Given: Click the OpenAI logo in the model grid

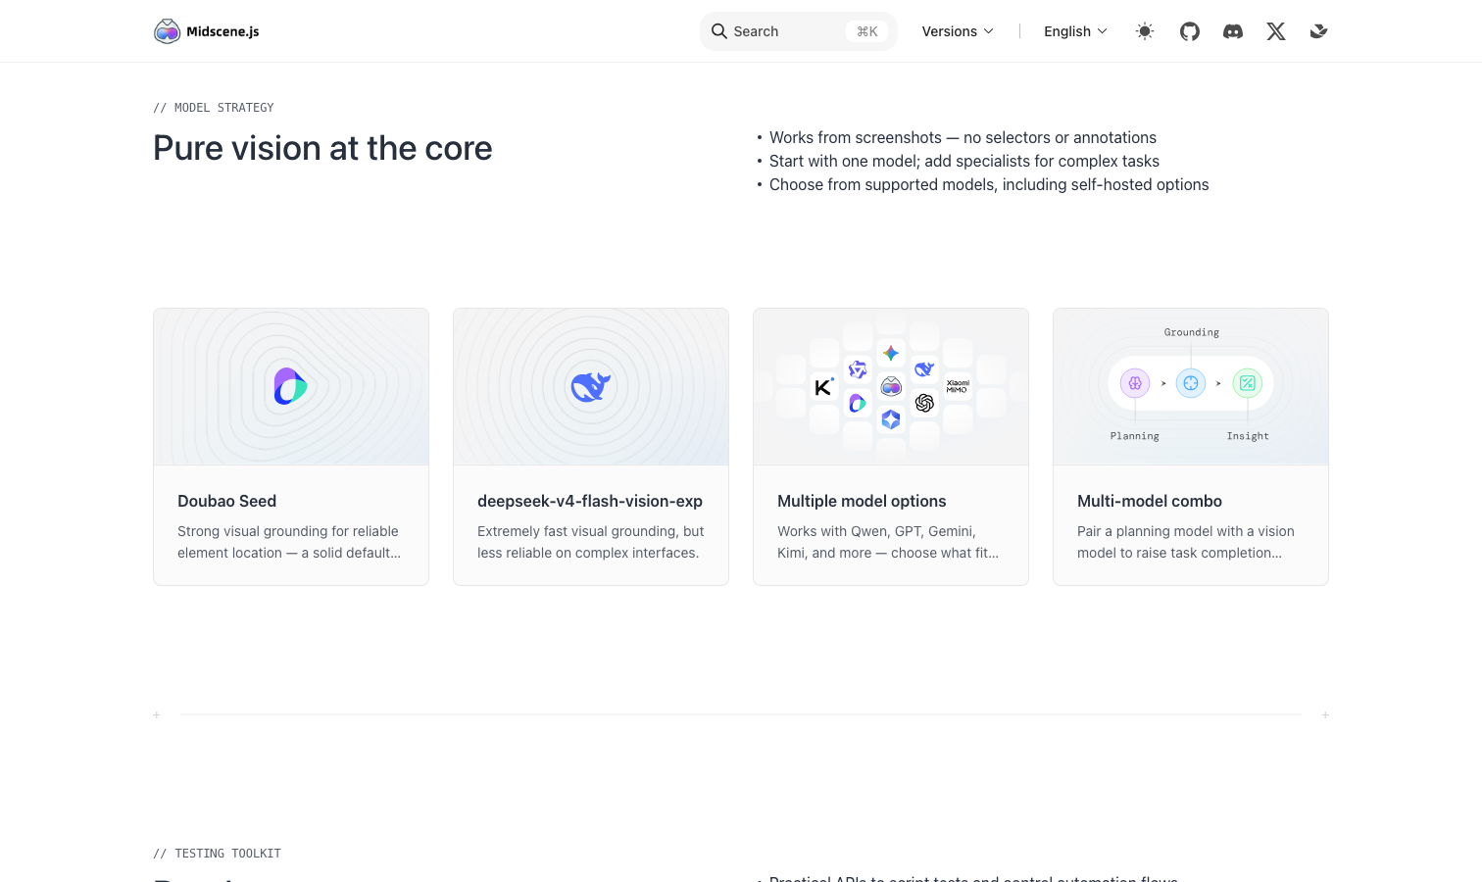Looking at the screenshot, I should [x=924, y=403].
